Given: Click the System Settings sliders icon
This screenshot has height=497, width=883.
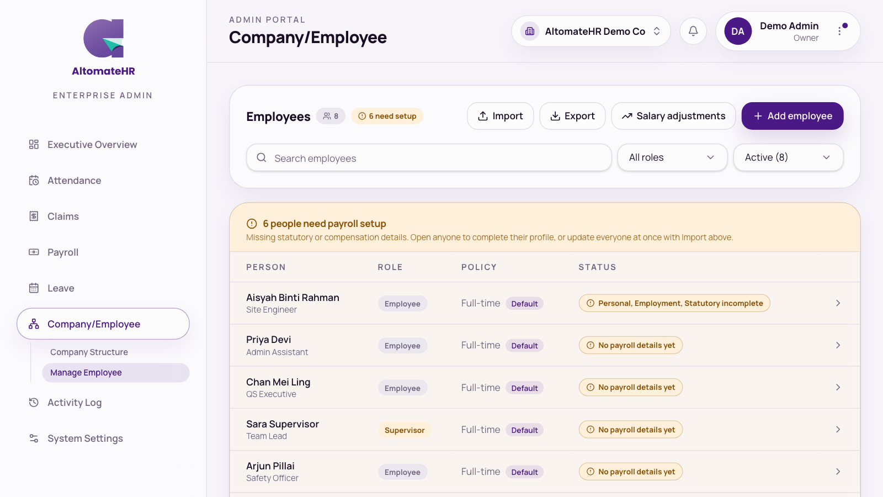Looking at the screenshot, I should point(34,438).
